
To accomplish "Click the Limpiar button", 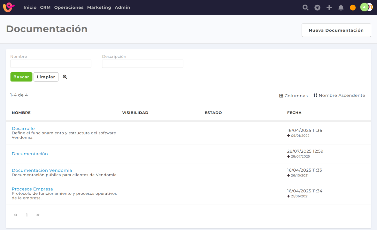I will point(46,77).
